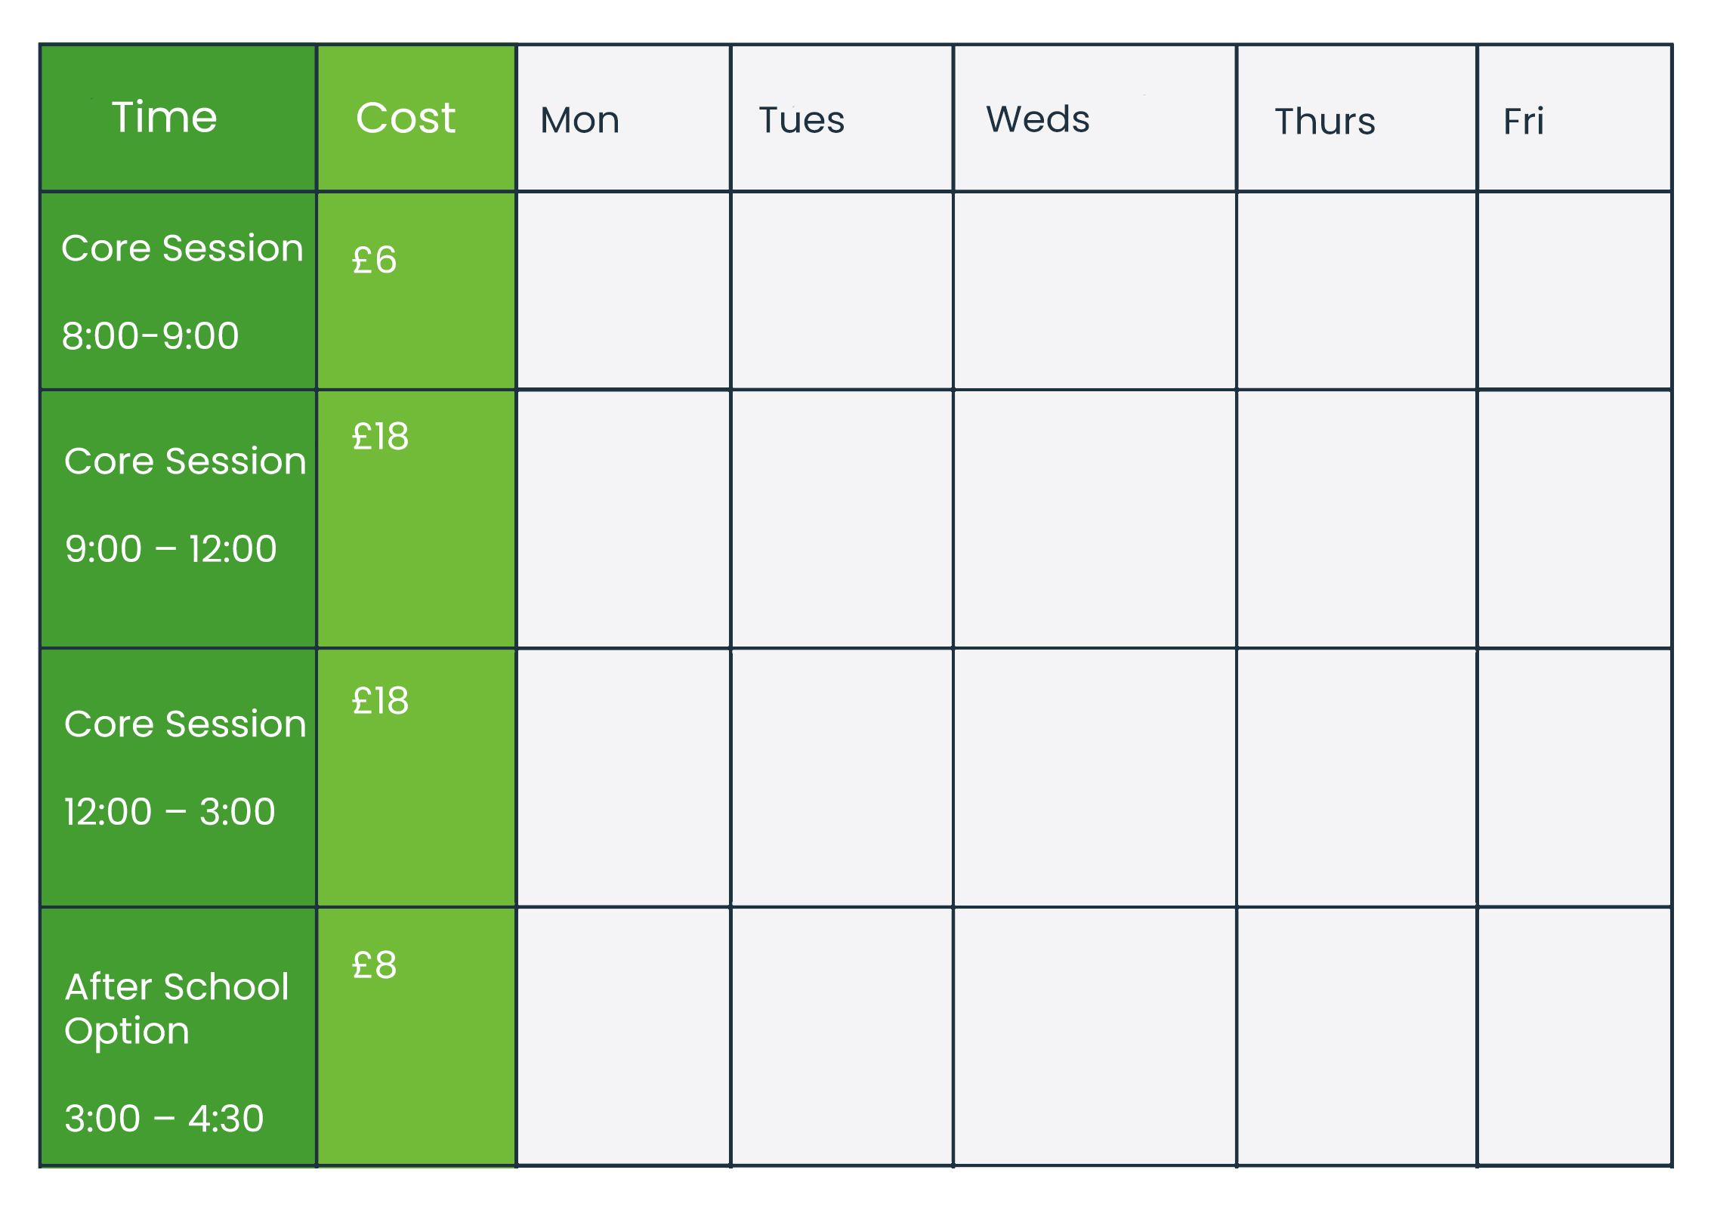Click the £8 cost cell
The height and width of the screenshot is (1213, 1711).
[x=375, y=965]
